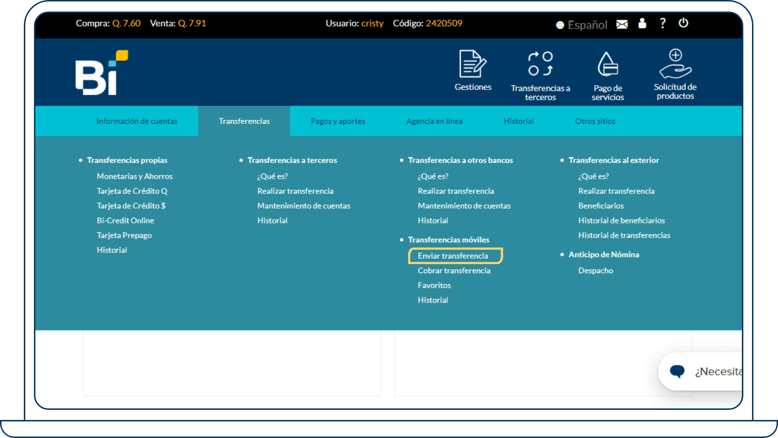Click the Transferencias a terceros icon
Screen dimensions: 778x438
coord(540,63)
